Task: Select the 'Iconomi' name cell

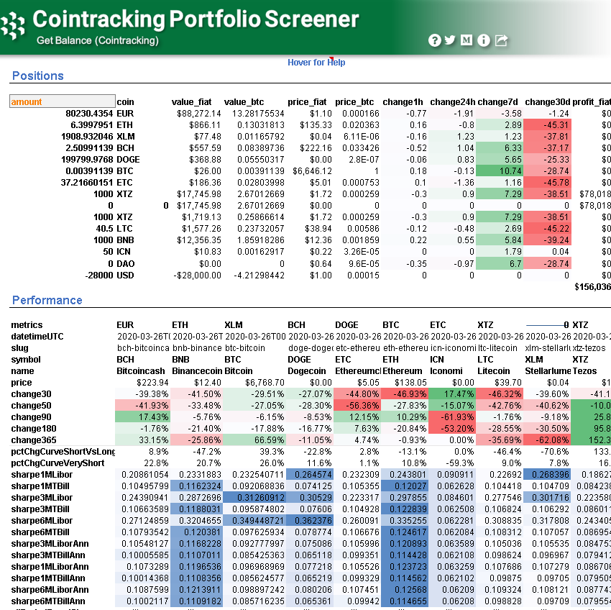Action: coord(446,371)
